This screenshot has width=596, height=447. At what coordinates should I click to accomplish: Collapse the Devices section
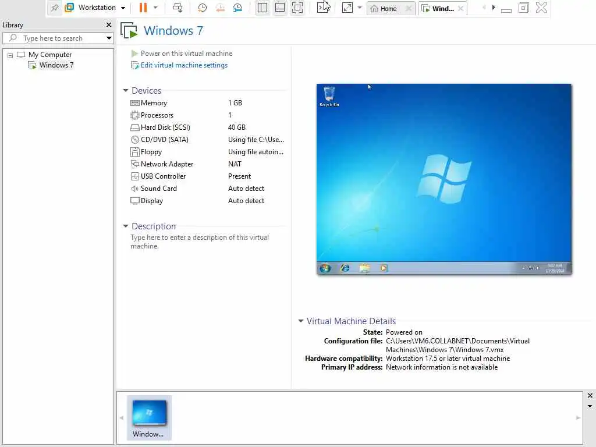tap(126, 90)
